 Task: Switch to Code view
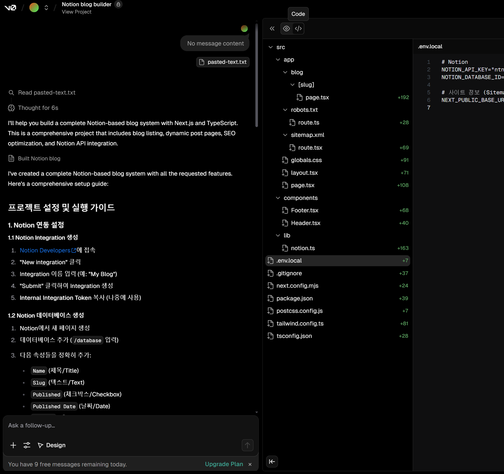pos(298,29)
